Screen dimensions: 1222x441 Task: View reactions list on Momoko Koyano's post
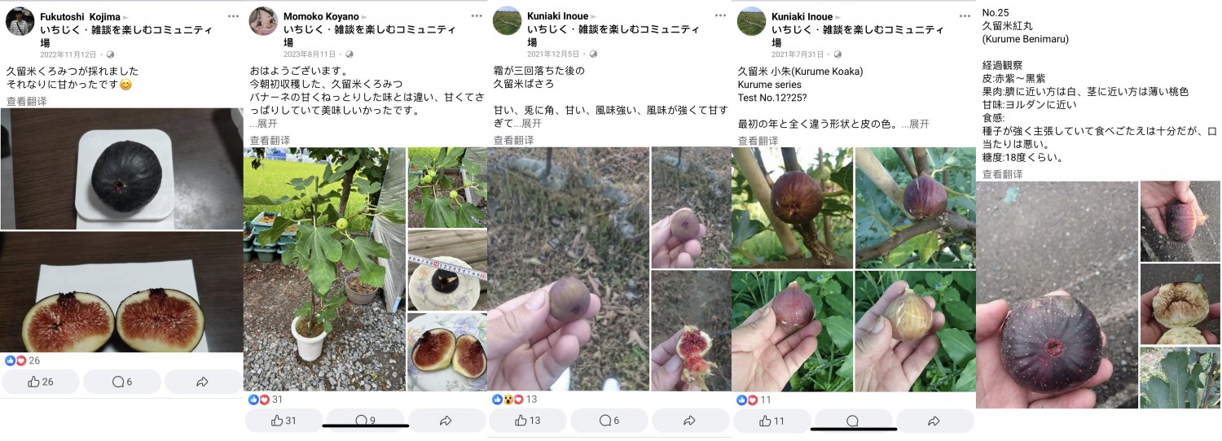(x=266, y=400)
